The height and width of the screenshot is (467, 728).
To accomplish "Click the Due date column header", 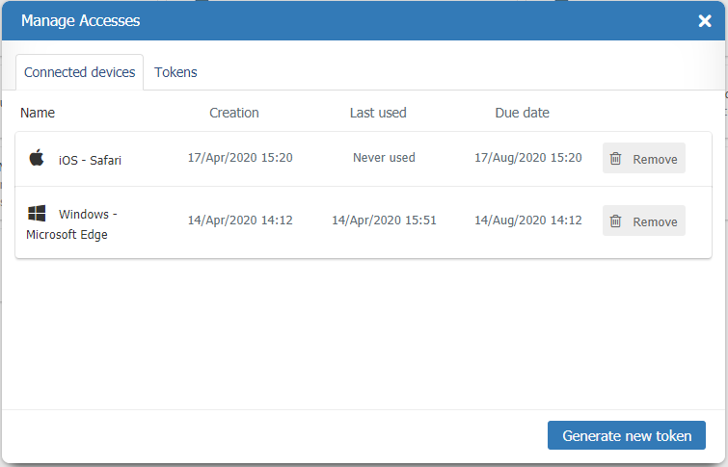I will (x=522, y=113).
